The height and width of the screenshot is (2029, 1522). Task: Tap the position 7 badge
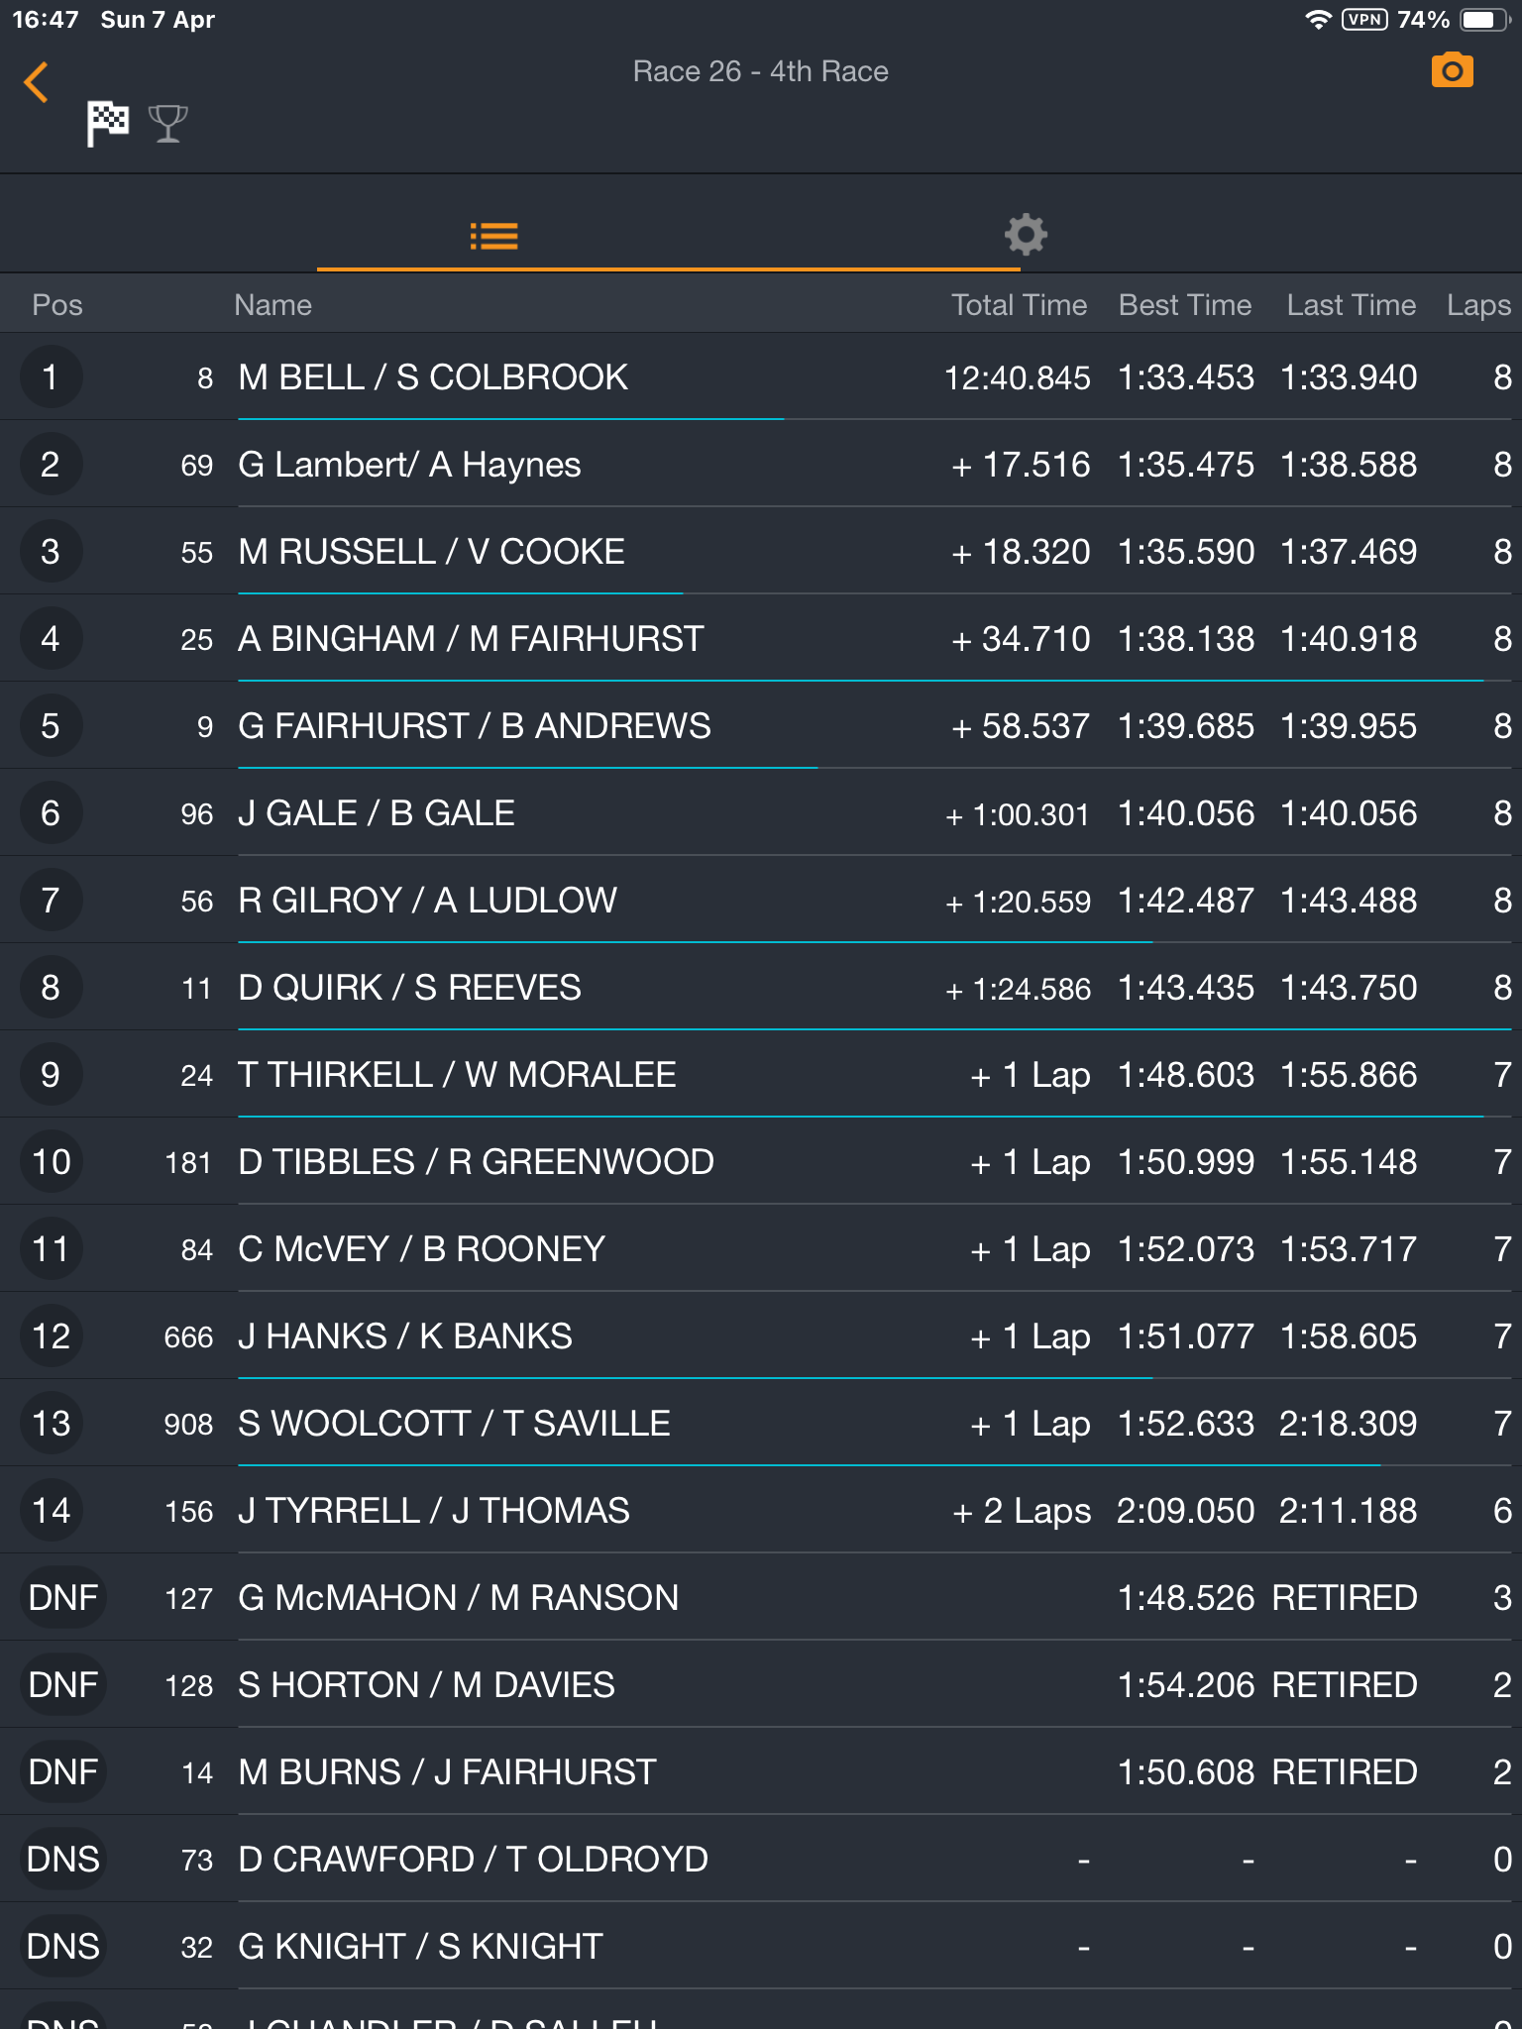click(51, 900)
